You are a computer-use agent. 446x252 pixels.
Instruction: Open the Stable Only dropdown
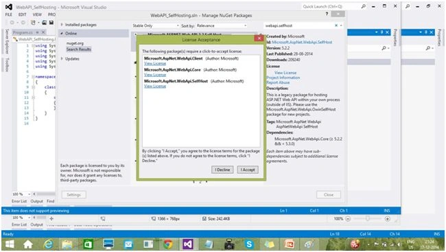click(156, 25)
